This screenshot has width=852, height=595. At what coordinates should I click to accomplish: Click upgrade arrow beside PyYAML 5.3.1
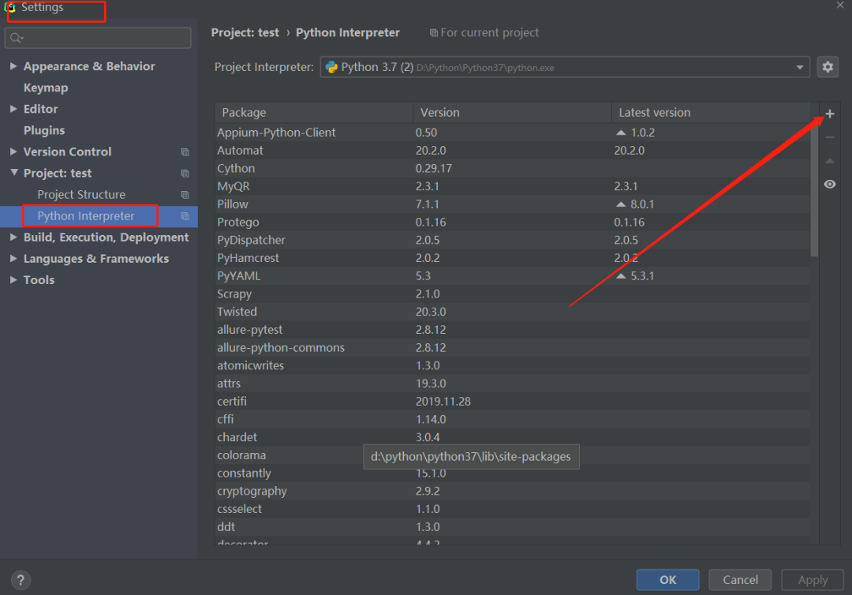click(621, 276)
